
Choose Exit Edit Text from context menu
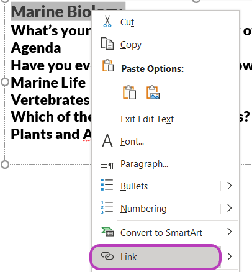(147, 119)
